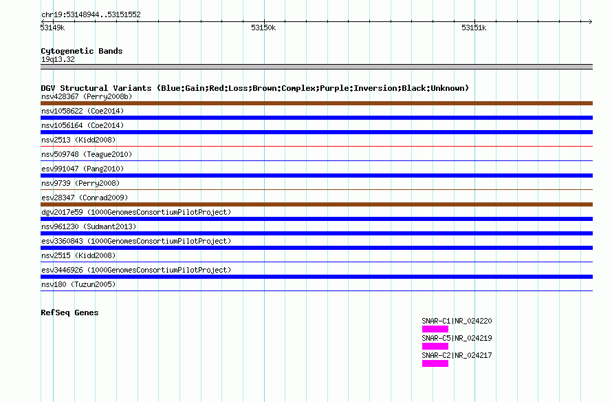Click the SNAR-C5|NR_024219 gene label

[x=457, y=338]
